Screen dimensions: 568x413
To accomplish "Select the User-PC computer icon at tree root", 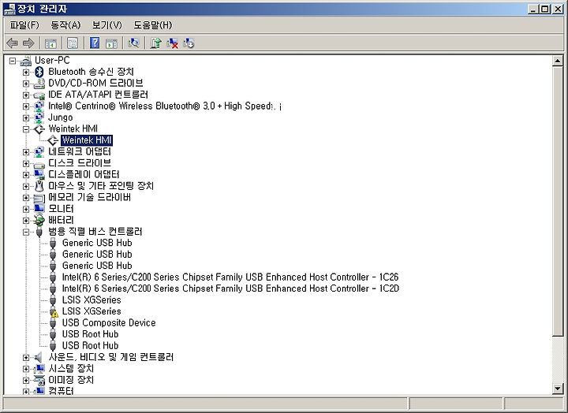I will [x=26, y=61].
